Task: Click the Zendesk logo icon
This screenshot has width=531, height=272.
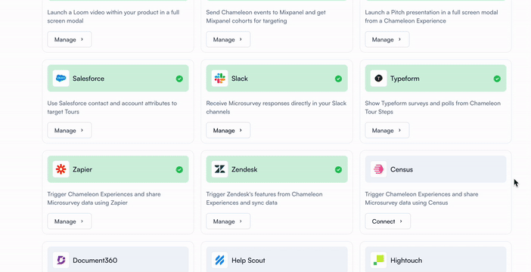Action: coord(220,169)
